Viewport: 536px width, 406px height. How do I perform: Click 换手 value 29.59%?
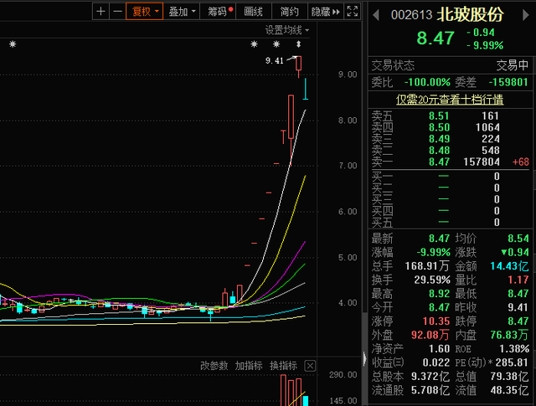(432, 280)
